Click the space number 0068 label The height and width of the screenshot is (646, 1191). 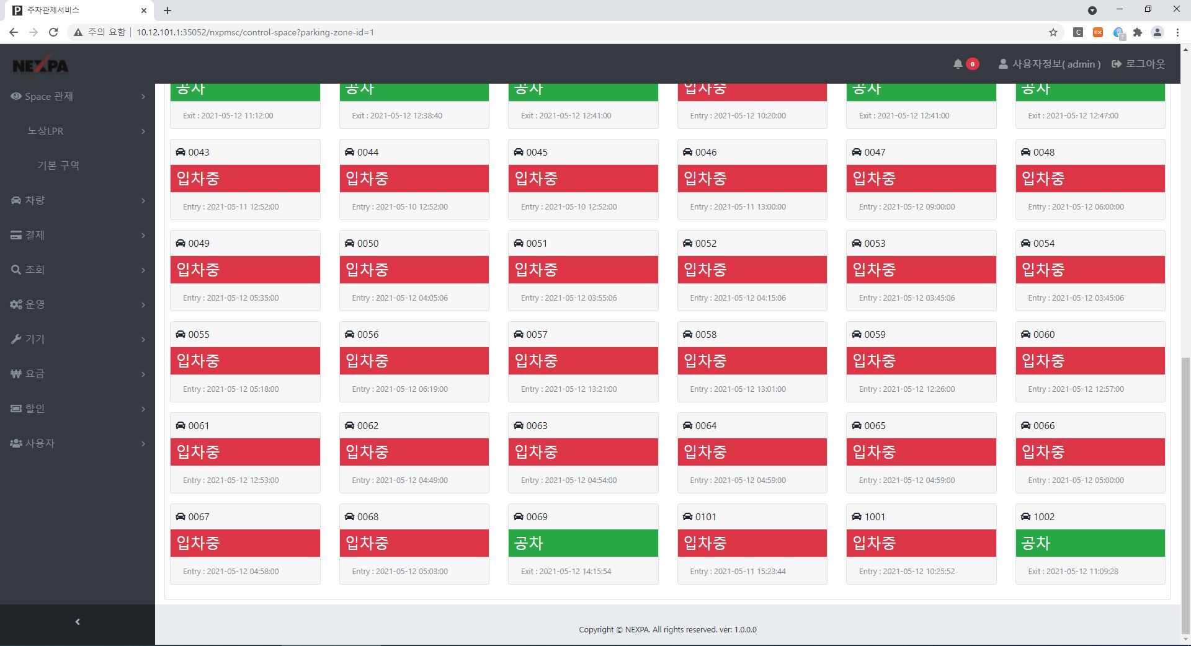[x=368, y=516]
